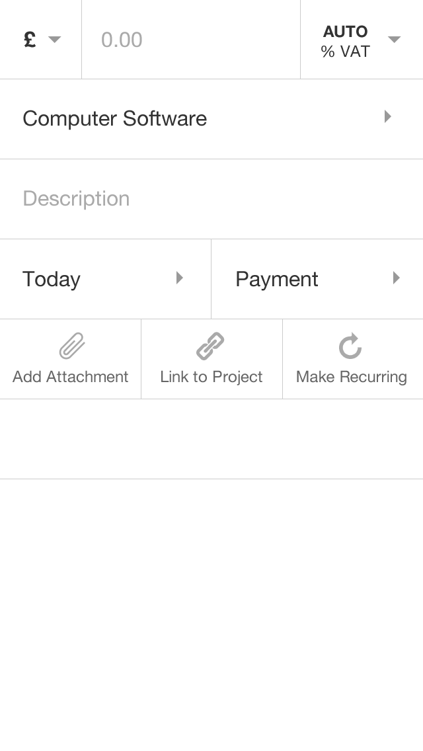
Task: Expand the Payment option arrow
Action: [x=396, y=278]
